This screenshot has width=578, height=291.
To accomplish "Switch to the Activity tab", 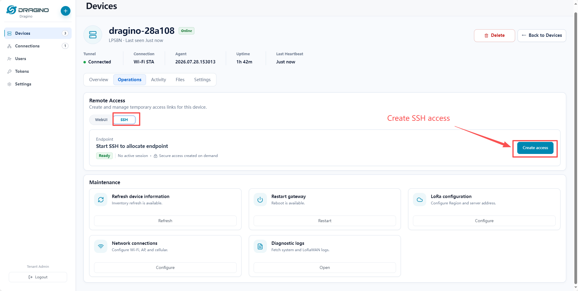I will click(158, 80).
